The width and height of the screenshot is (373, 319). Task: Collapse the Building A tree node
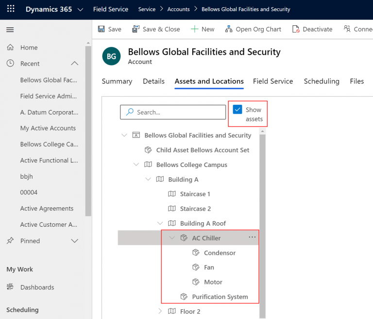point(148,179)
